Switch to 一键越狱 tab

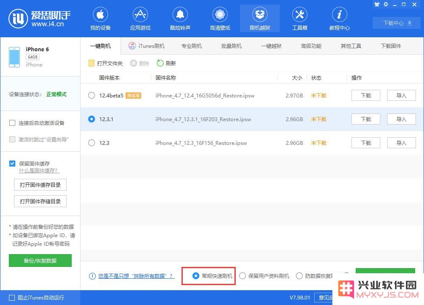pos(271,46)
